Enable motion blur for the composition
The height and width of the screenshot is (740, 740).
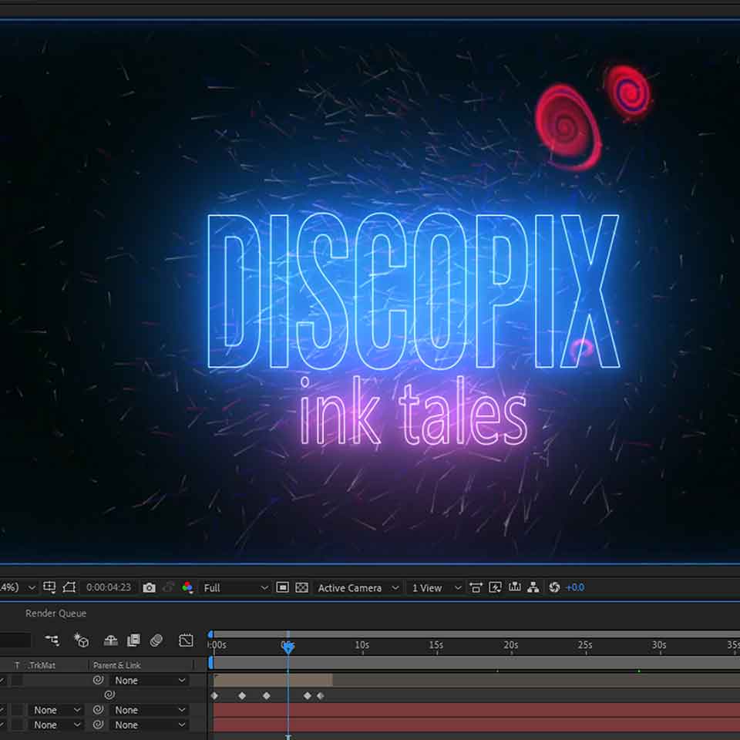(x=156, y=641)
